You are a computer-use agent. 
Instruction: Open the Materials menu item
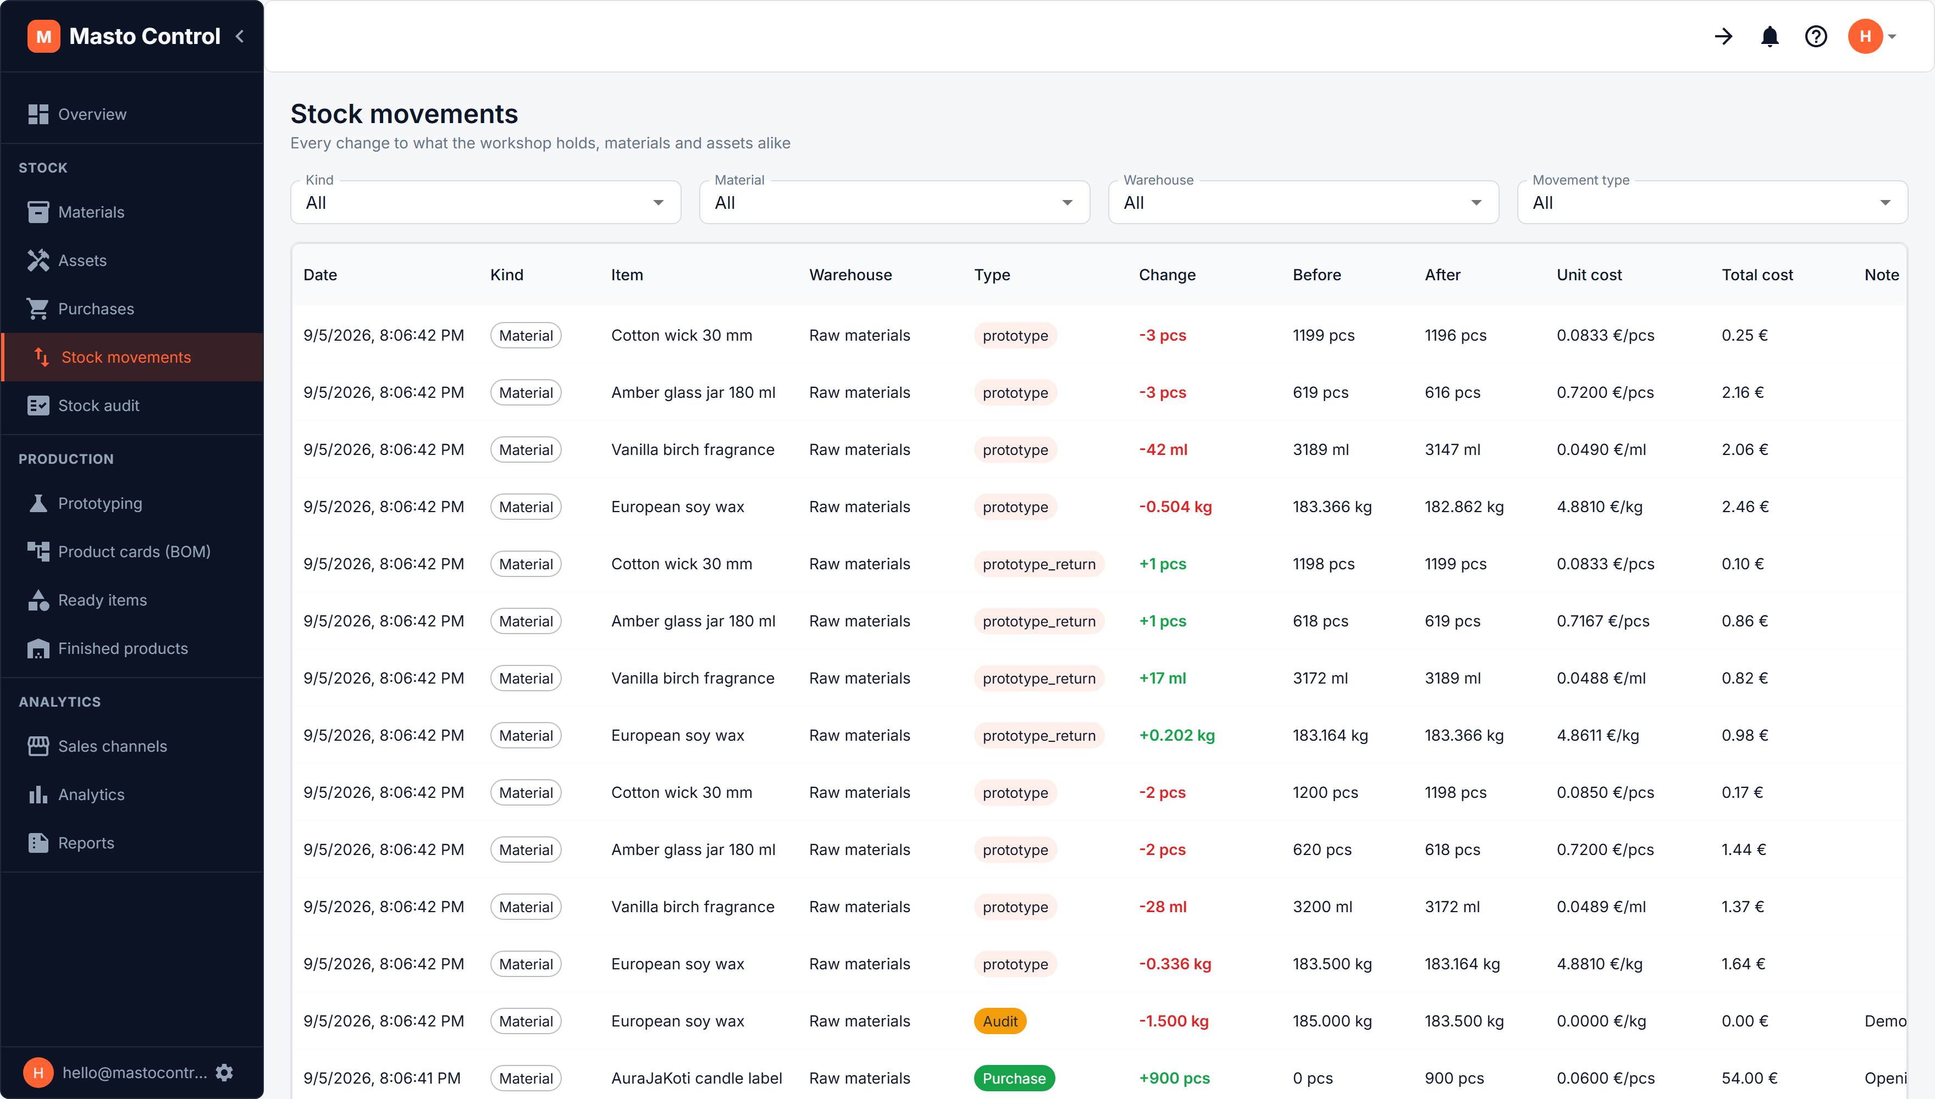click(x=133, y=212)
